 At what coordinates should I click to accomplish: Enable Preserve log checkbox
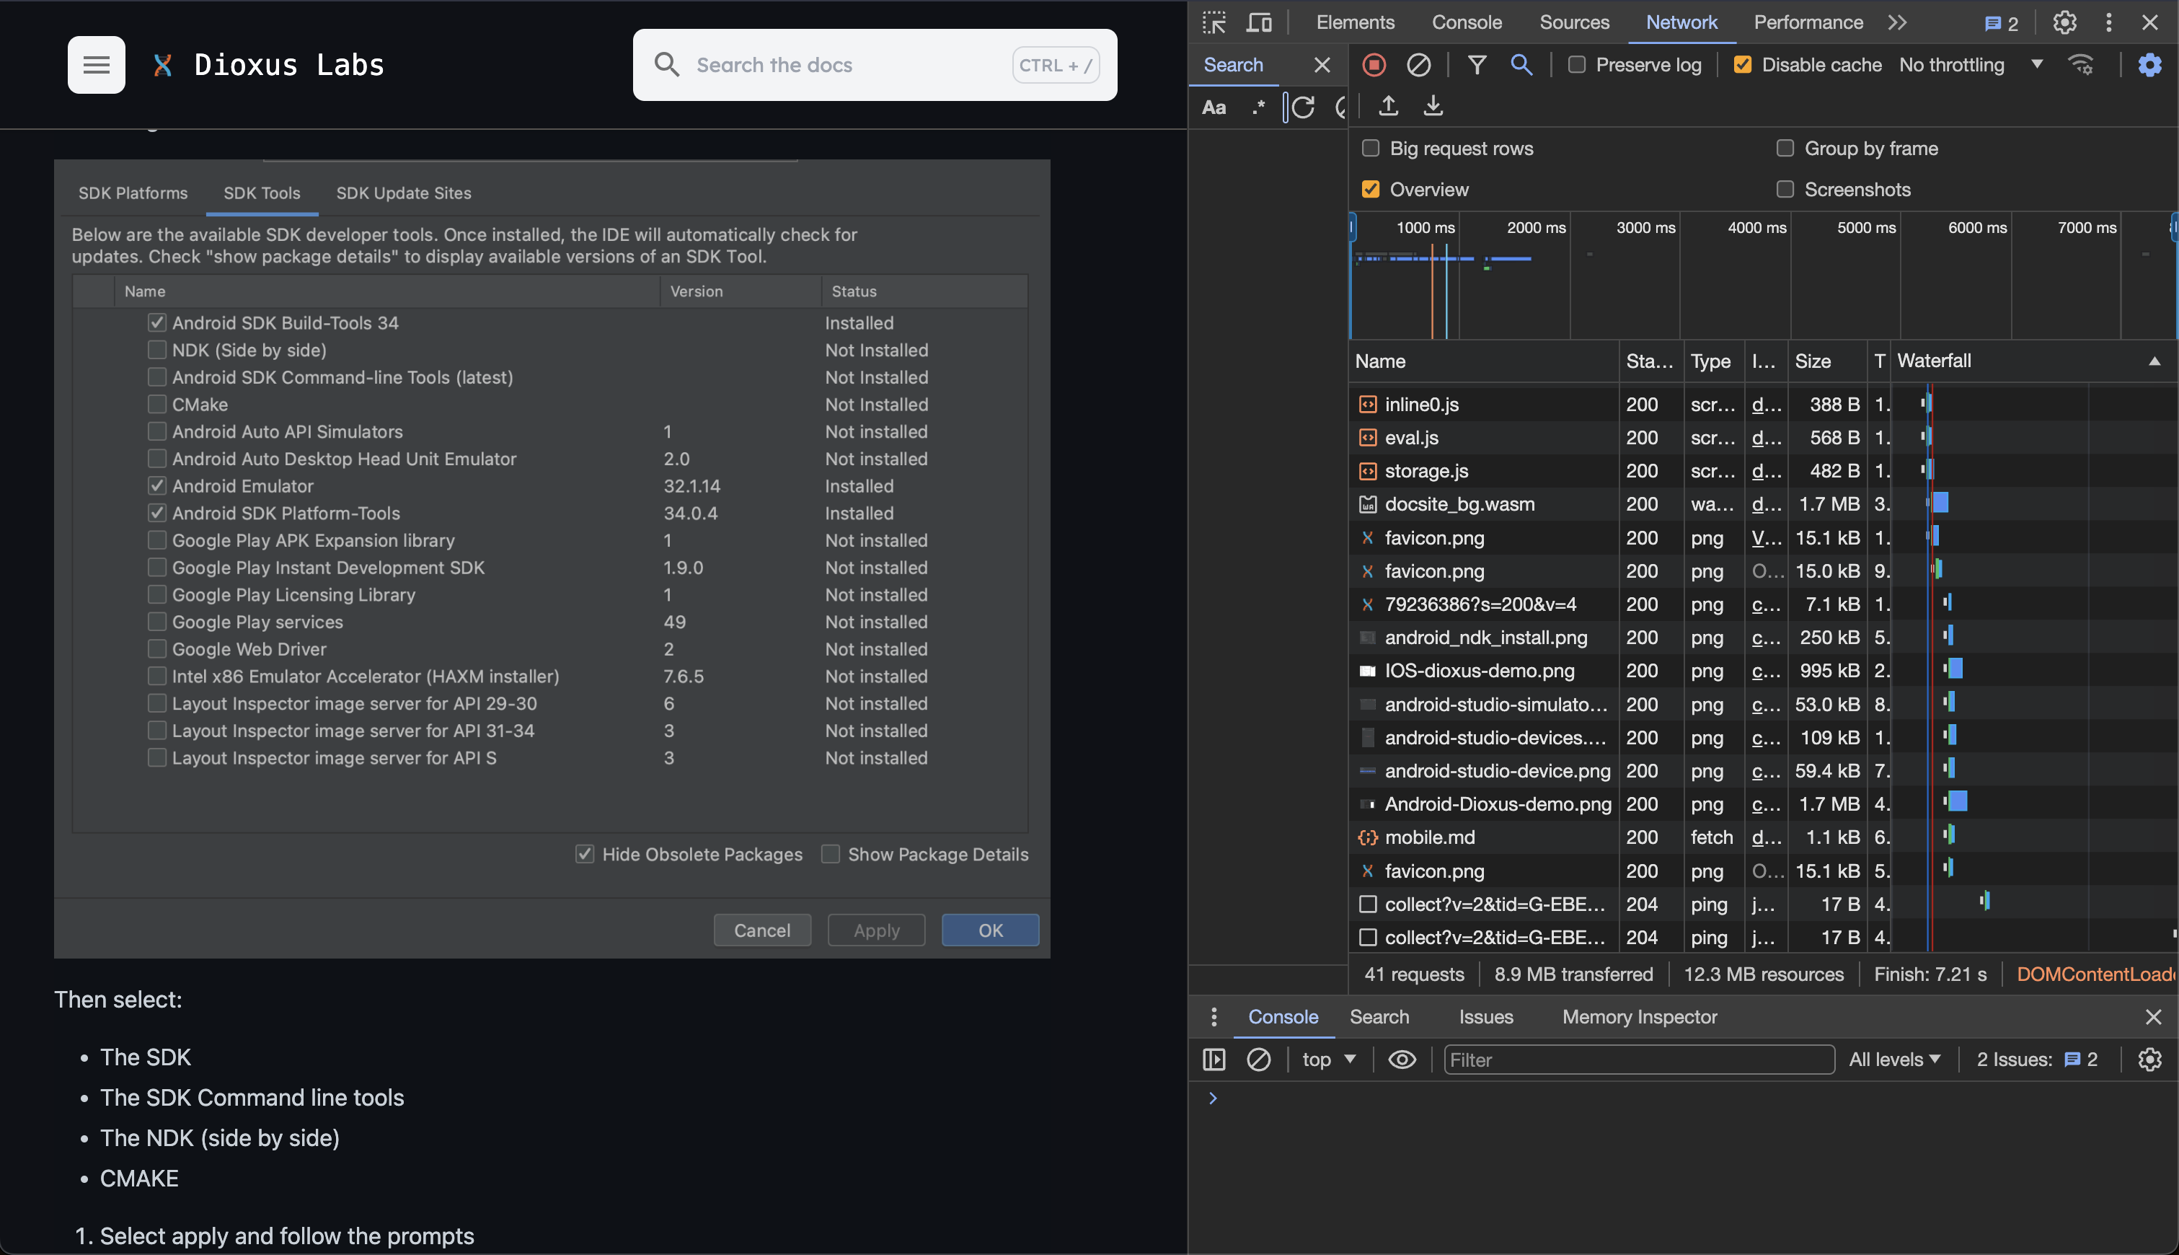click(x=1576, y=65)
